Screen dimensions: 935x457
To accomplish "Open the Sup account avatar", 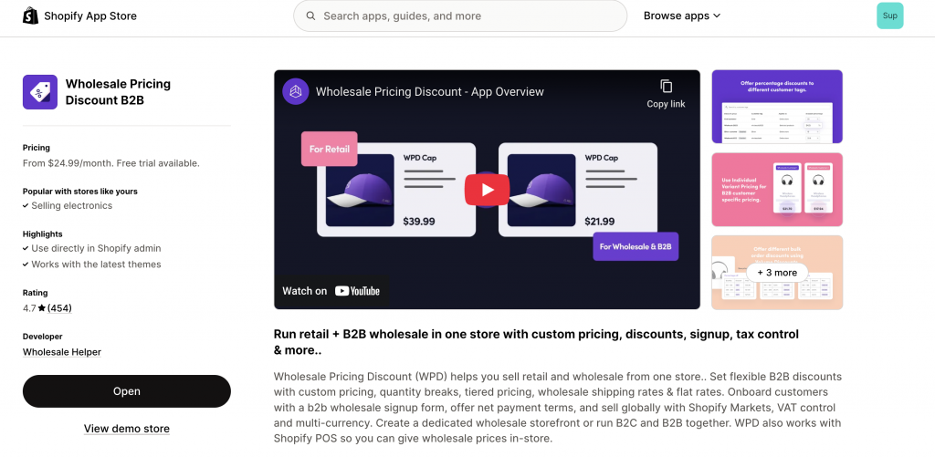I will (889, 16).
